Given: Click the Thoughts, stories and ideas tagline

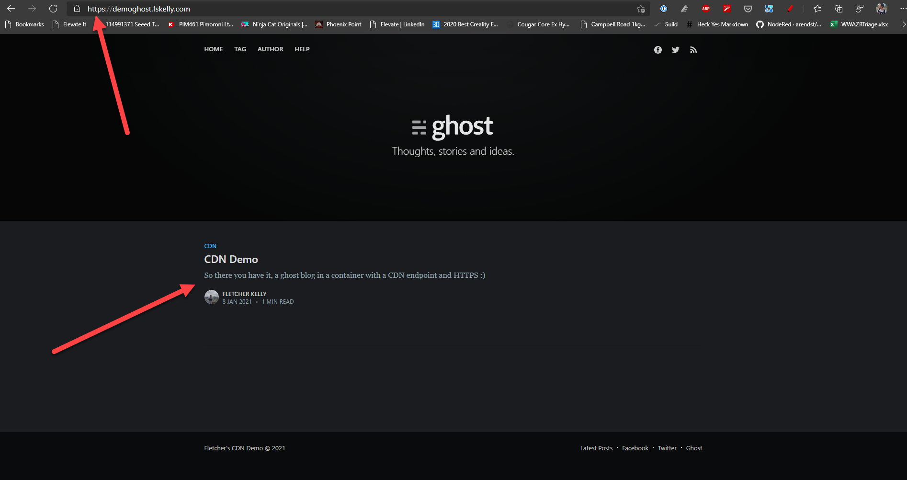Looking at the screenshot, I should (x=453, y=151).
